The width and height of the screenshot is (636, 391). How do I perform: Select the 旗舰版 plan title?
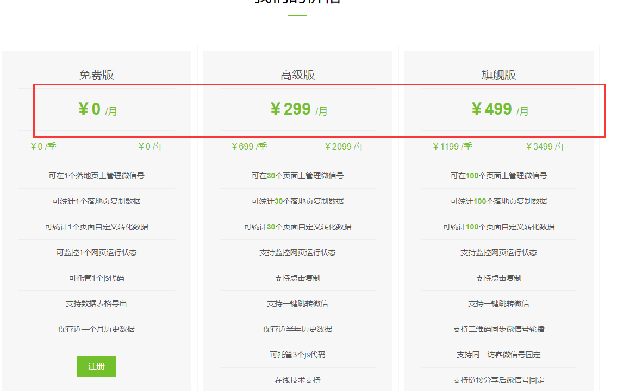(x=498, y=75)
